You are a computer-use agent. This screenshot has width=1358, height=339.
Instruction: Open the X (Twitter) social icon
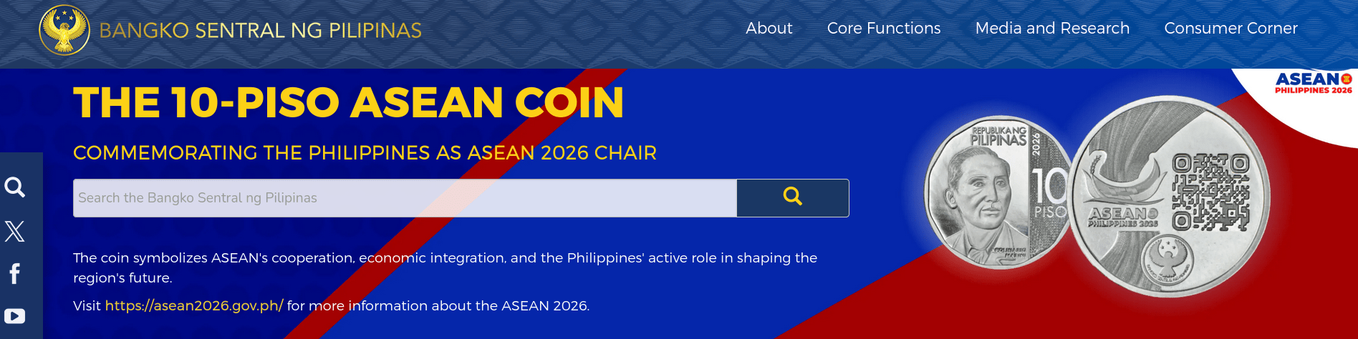[15, 231]
